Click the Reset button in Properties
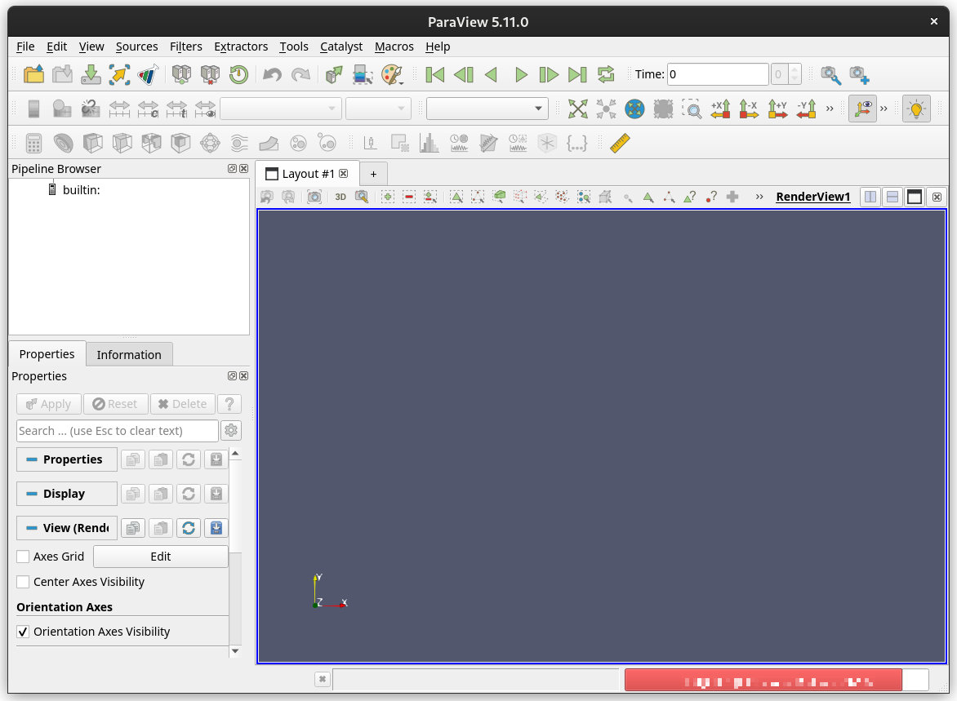Image resolution: width=957 pixels, height=701 pixels. coord(115,404)
